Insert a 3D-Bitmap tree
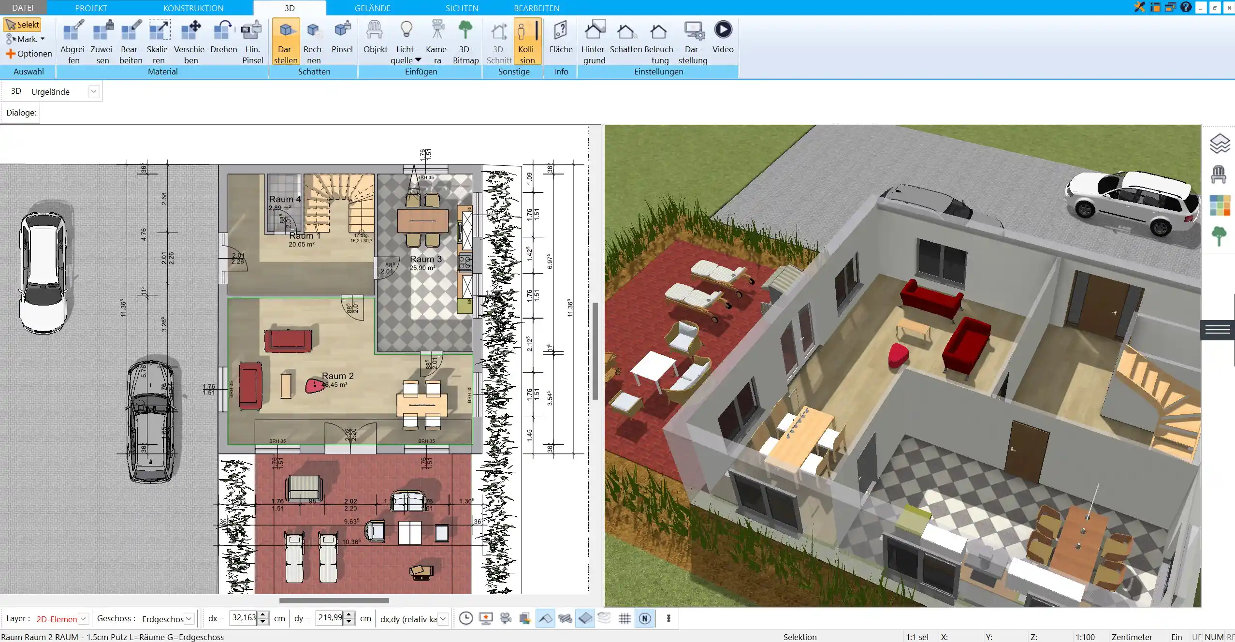The height and width of the screenshot is (642, 1235). click(465, 42)
